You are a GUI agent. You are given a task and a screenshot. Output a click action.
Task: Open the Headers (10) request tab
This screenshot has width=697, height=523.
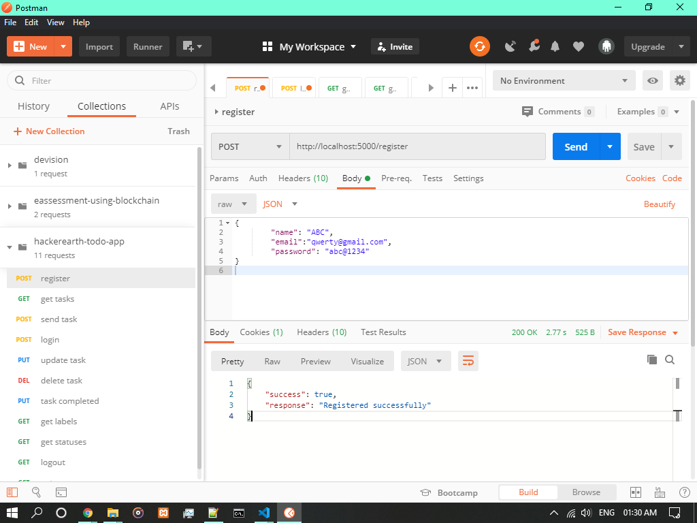(303, 178)
